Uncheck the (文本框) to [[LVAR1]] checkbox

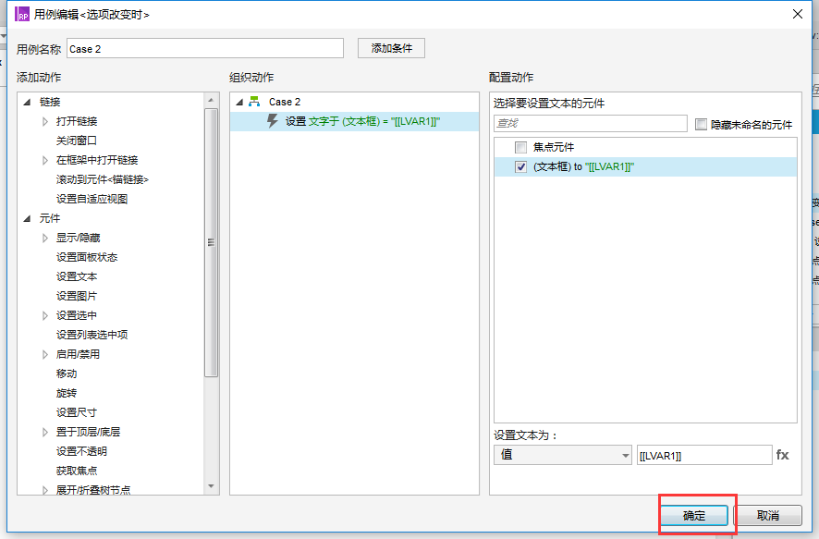pos(520,166)
